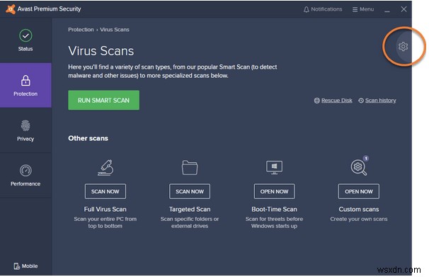
Task: Click the Virus Scans breadcrumb text
Action: tap(115, 30)
